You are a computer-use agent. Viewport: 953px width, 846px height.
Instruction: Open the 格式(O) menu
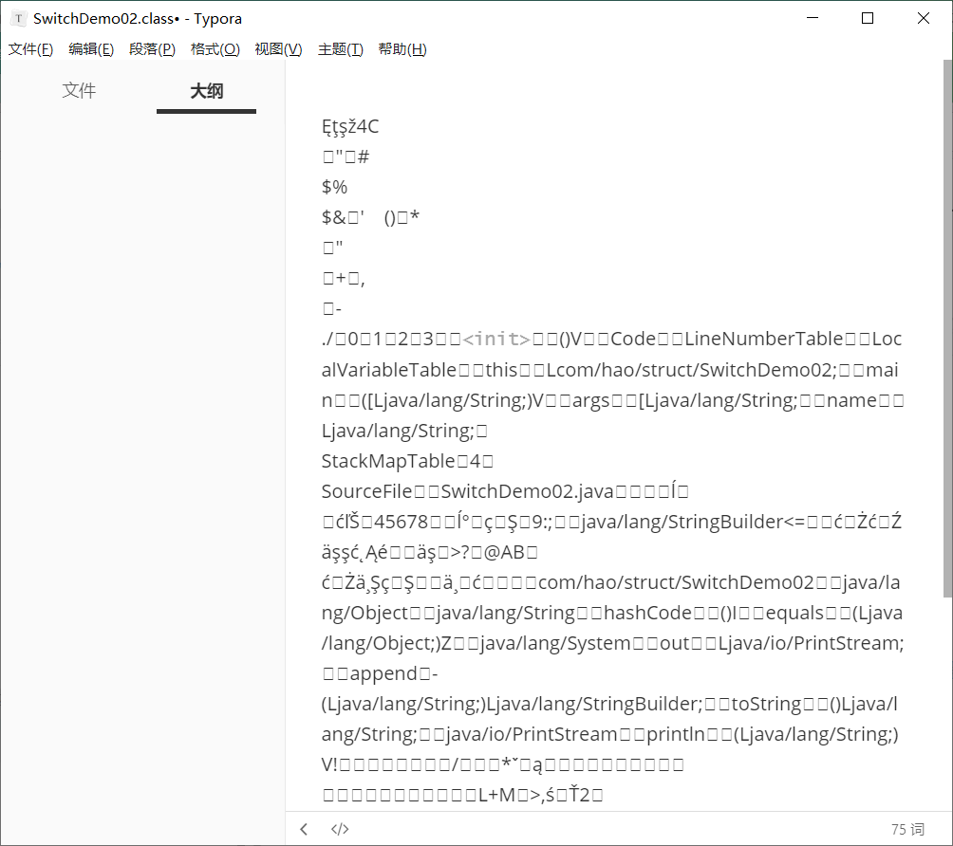215,49
